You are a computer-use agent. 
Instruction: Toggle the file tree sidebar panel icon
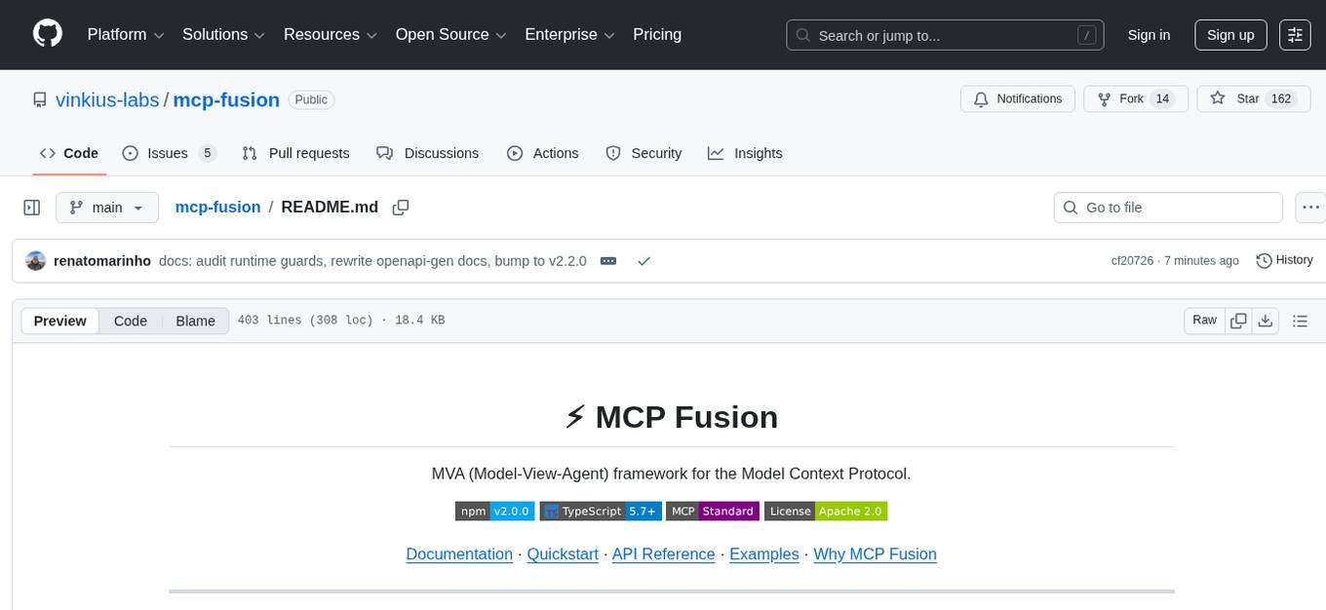pos(32,208)
